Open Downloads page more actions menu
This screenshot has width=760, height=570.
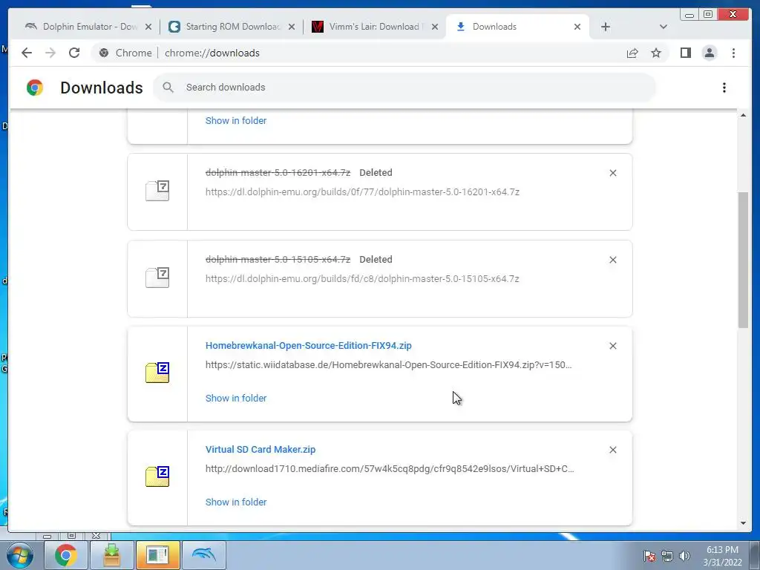pyautogui.click(x=724, y=88)
